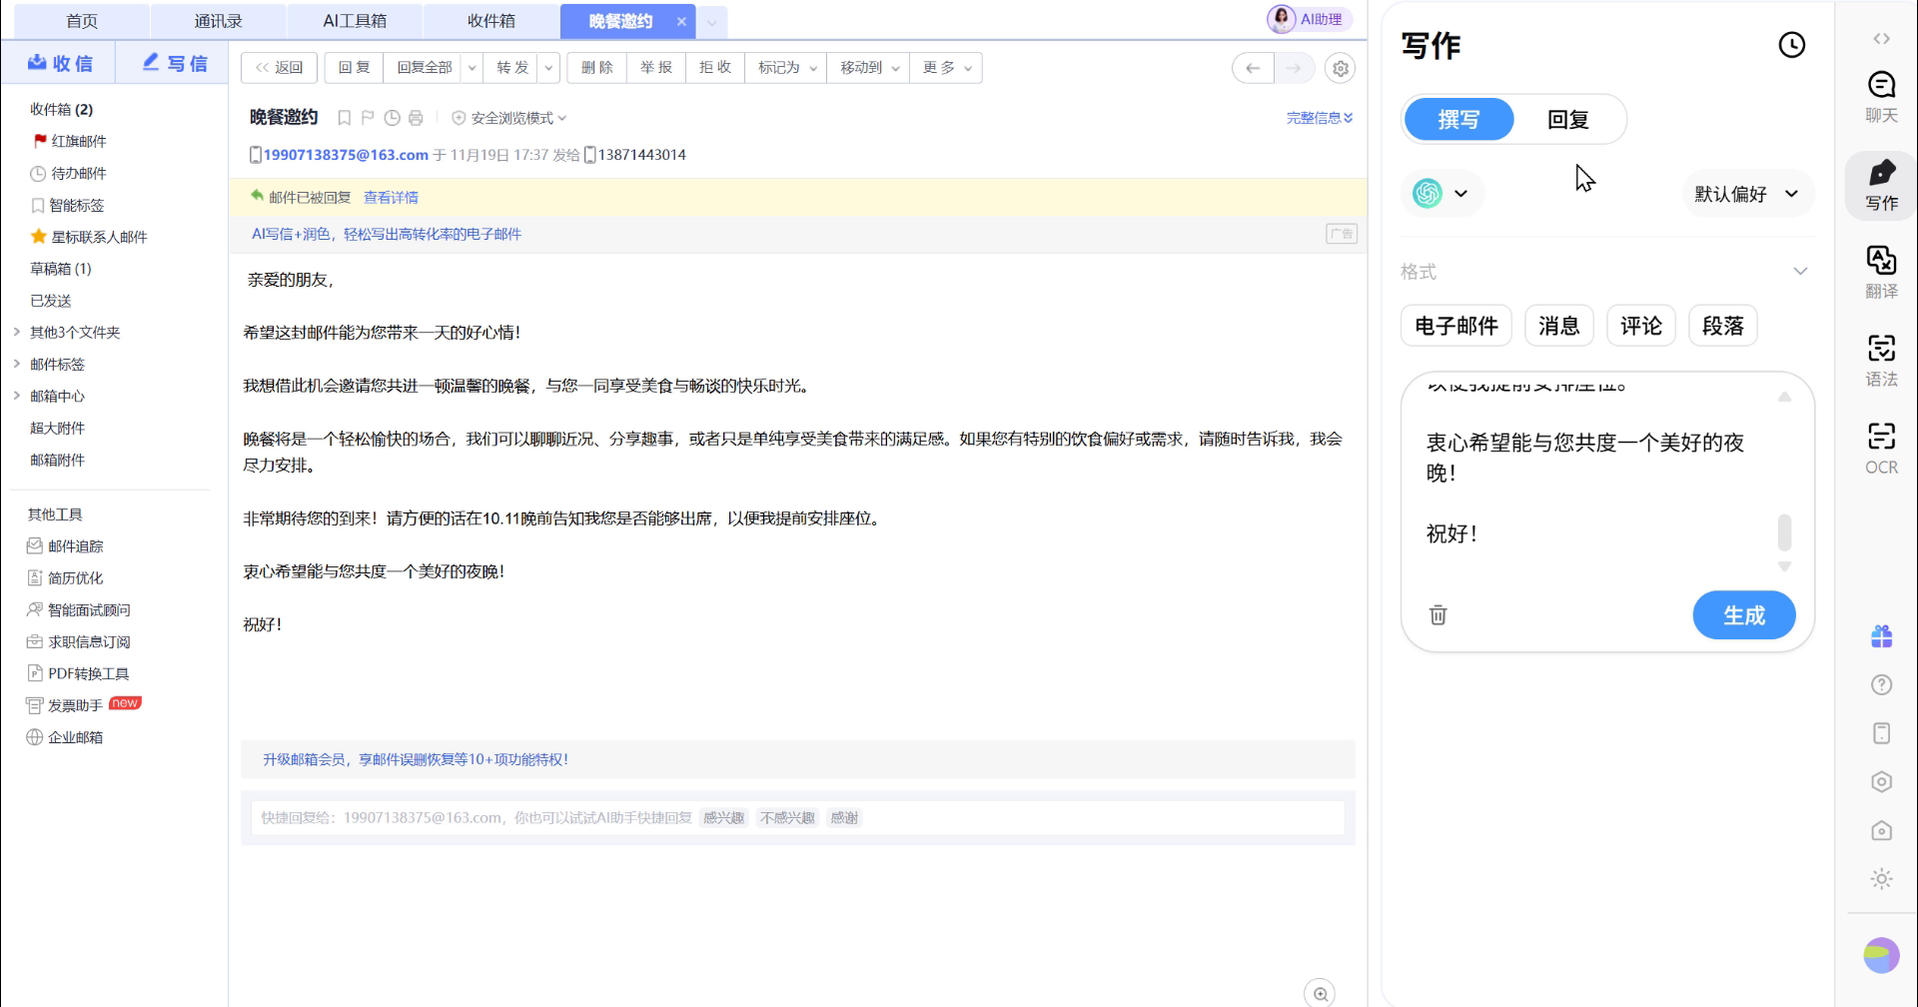Image resolution: width=1918 pixels, height=1007 pixels.
Task: Switch to the AI工具箱 tab
Action: pyautogui.click(x=355, y=21)
